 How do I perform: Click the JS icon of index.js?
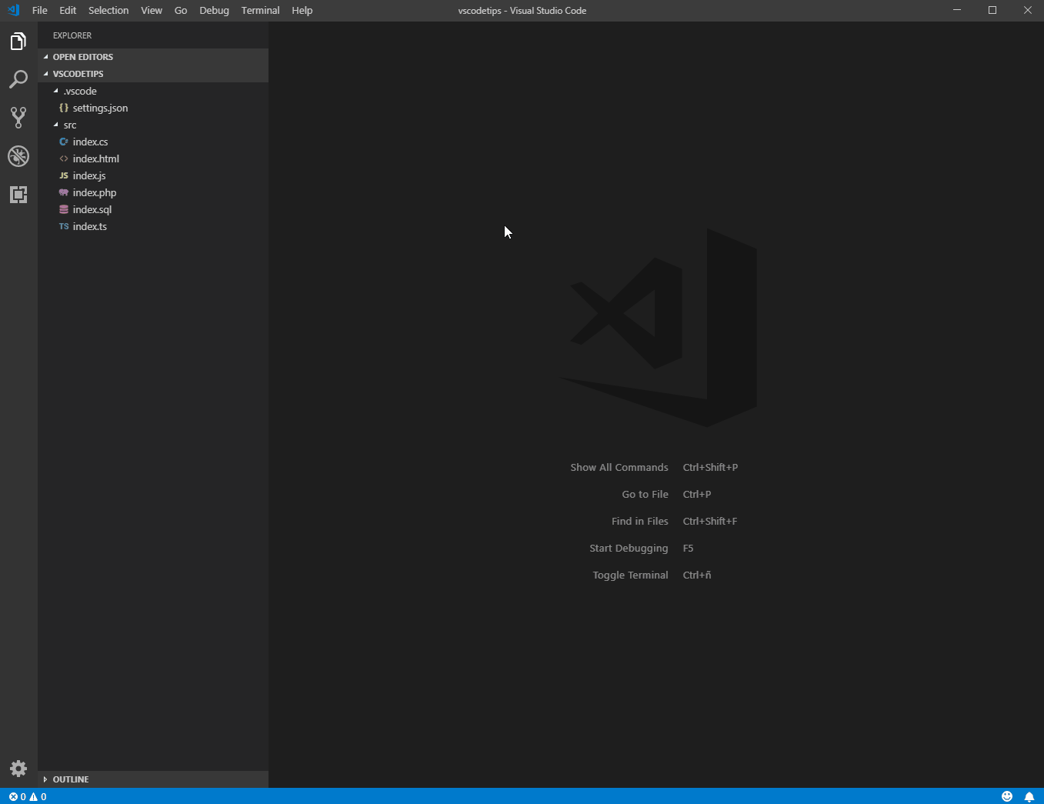click(64, 175)
